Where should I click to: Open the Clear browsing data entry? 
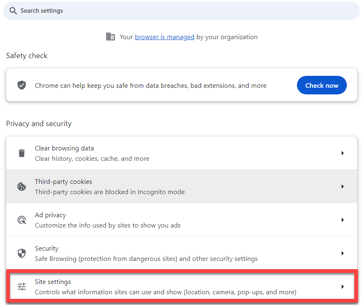pos(182,153)
